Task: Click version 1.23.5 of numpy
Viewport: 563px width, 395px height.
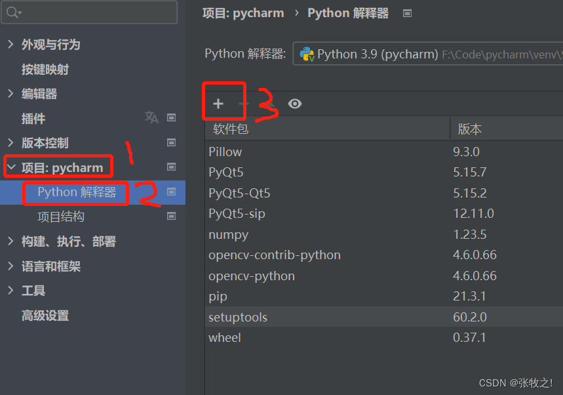Action: (x=470, y=234)
